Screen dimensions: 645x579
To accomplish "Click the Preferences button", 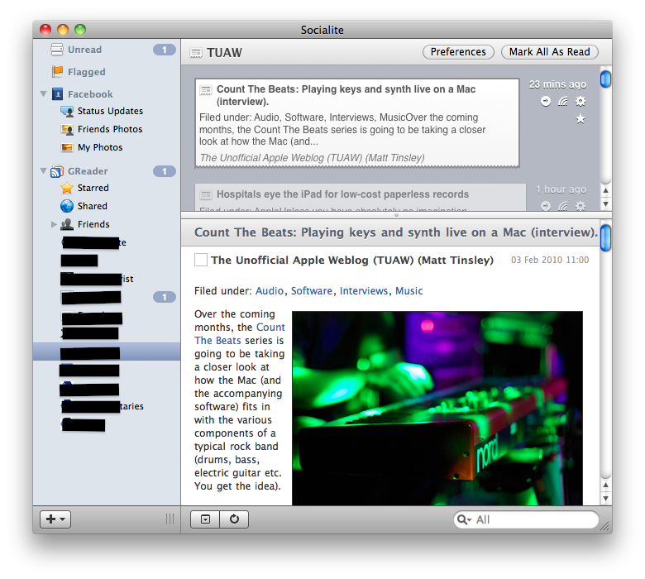I will 458,52.
